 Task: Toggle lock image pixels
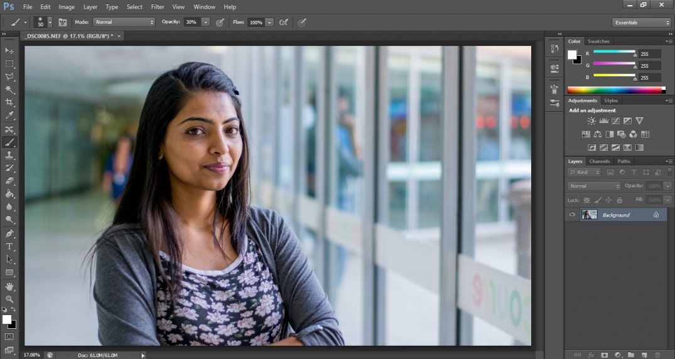(x=598, y=200)
